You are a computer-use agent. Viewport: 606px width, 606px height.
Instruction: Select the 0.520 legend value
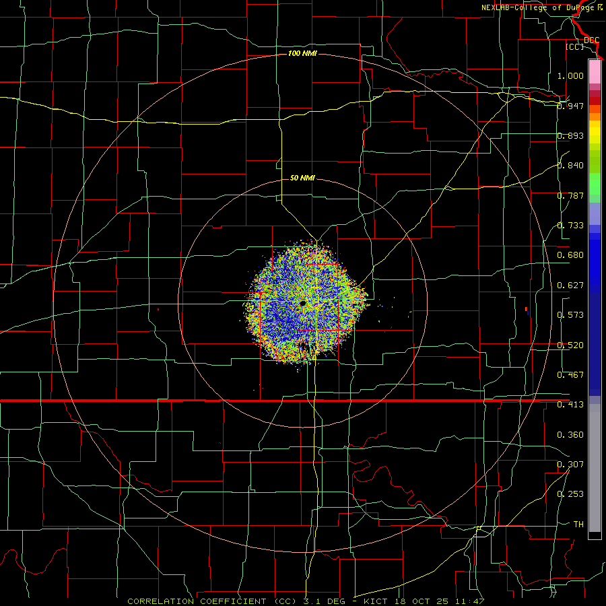point(570,345)
